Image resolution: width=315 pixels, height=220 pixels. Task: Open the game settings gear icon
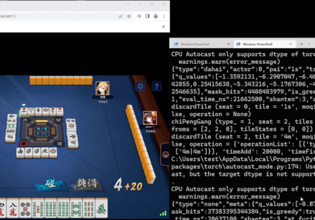click(140, 86)
